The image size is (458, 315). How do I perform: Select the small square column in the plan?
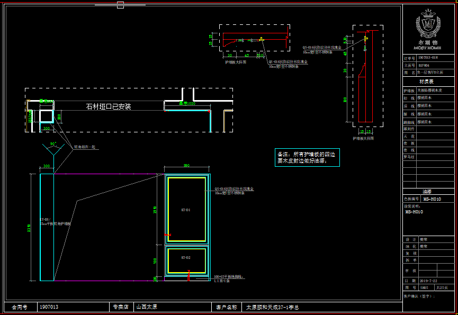(x=46, y=116)
